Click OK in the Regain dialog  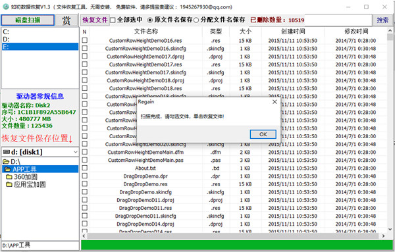tap(263, 134)
